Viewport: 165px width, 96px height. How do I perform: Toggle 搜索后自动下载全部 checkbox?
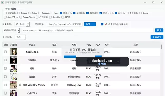coord(102,24)
